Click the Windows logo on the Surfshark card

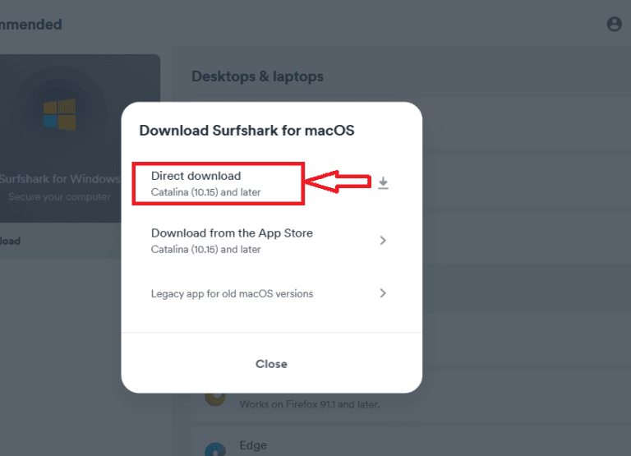tap(59, 114)
